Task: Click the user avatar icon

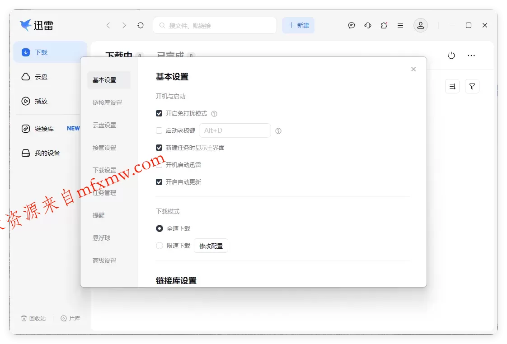Action: tap(420, 25)
